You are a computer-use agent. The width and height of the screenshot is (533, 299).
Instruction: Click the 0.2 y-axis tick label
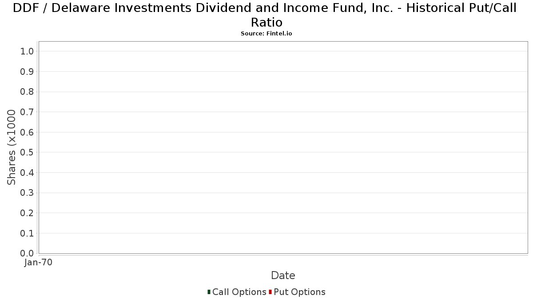[x=27, y=213]
